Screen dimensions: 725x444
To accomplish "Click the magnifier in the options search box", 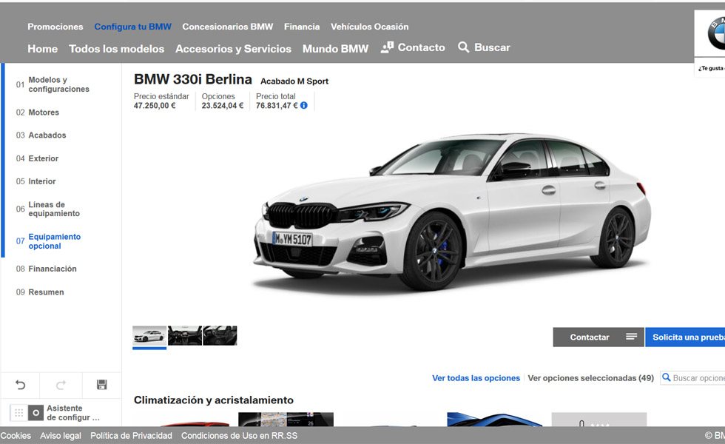I will [x=667, y=378].
